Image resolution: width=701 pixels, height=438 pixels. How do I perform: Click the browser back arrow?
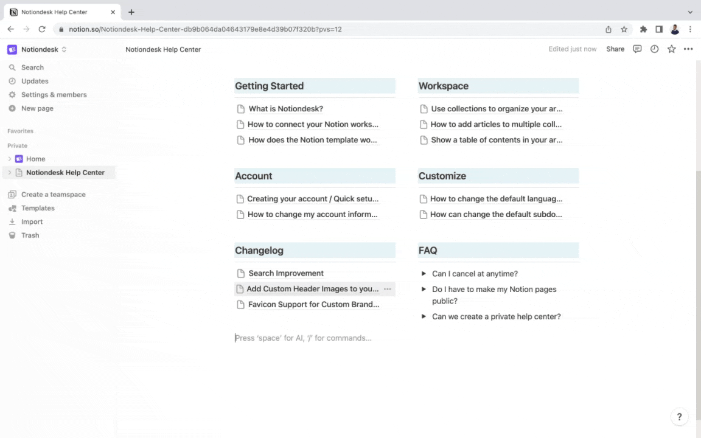coord(11,29)
